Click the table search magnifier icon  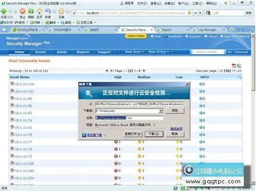(240, 77)
